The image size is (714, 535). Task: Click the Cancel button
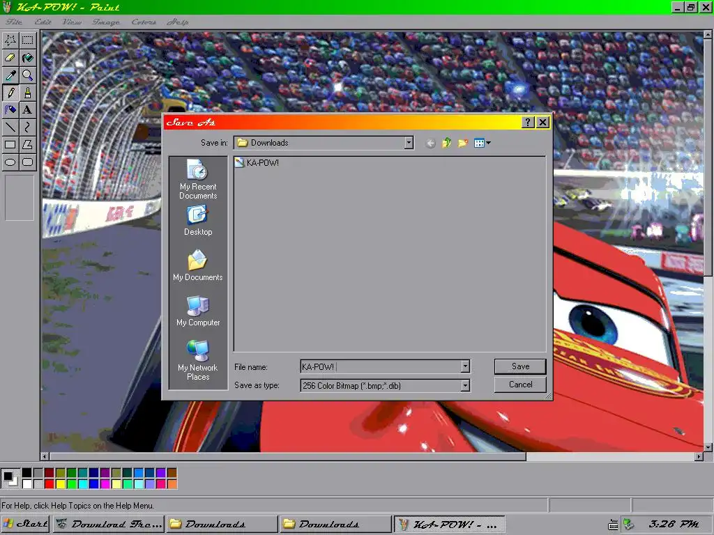pyautogui.click(x=520, y=385)
